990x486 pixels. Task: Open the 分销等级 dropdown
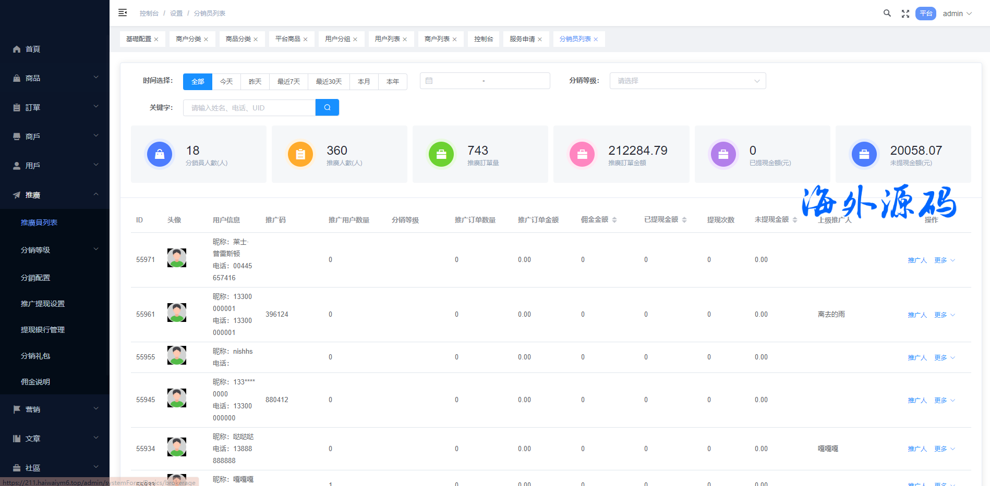687,81
